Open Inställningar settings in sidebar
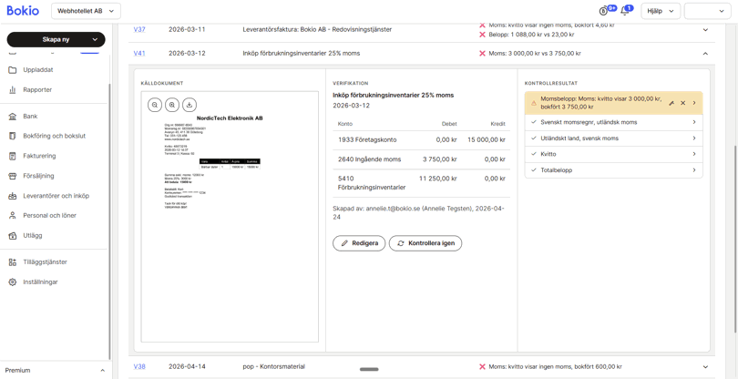This screenshot has height=379, width=738. coord(40,282)
